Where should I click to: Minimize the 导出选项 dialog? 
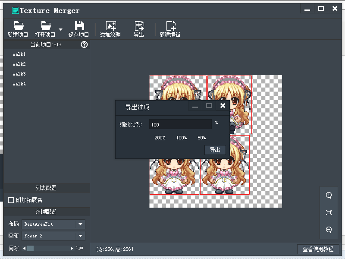(x=195, y=106)
